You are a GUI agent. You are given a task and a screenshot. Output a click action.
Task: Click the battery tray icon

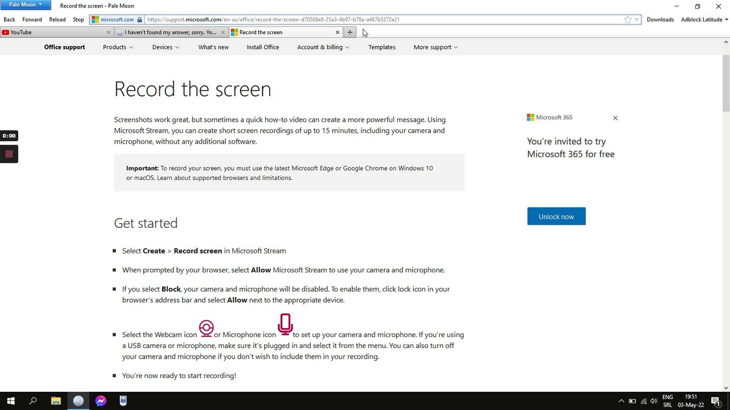(x=632, y=401)
